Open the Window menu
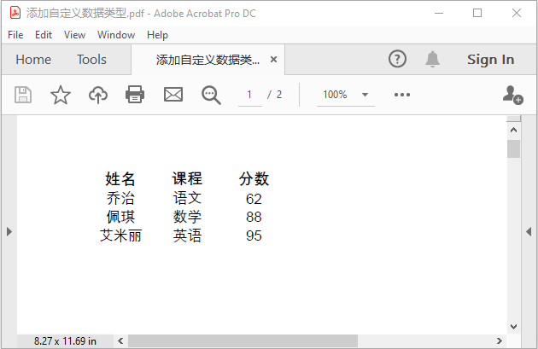The width and height of the screenshot is (538, 349). (116, 35)
